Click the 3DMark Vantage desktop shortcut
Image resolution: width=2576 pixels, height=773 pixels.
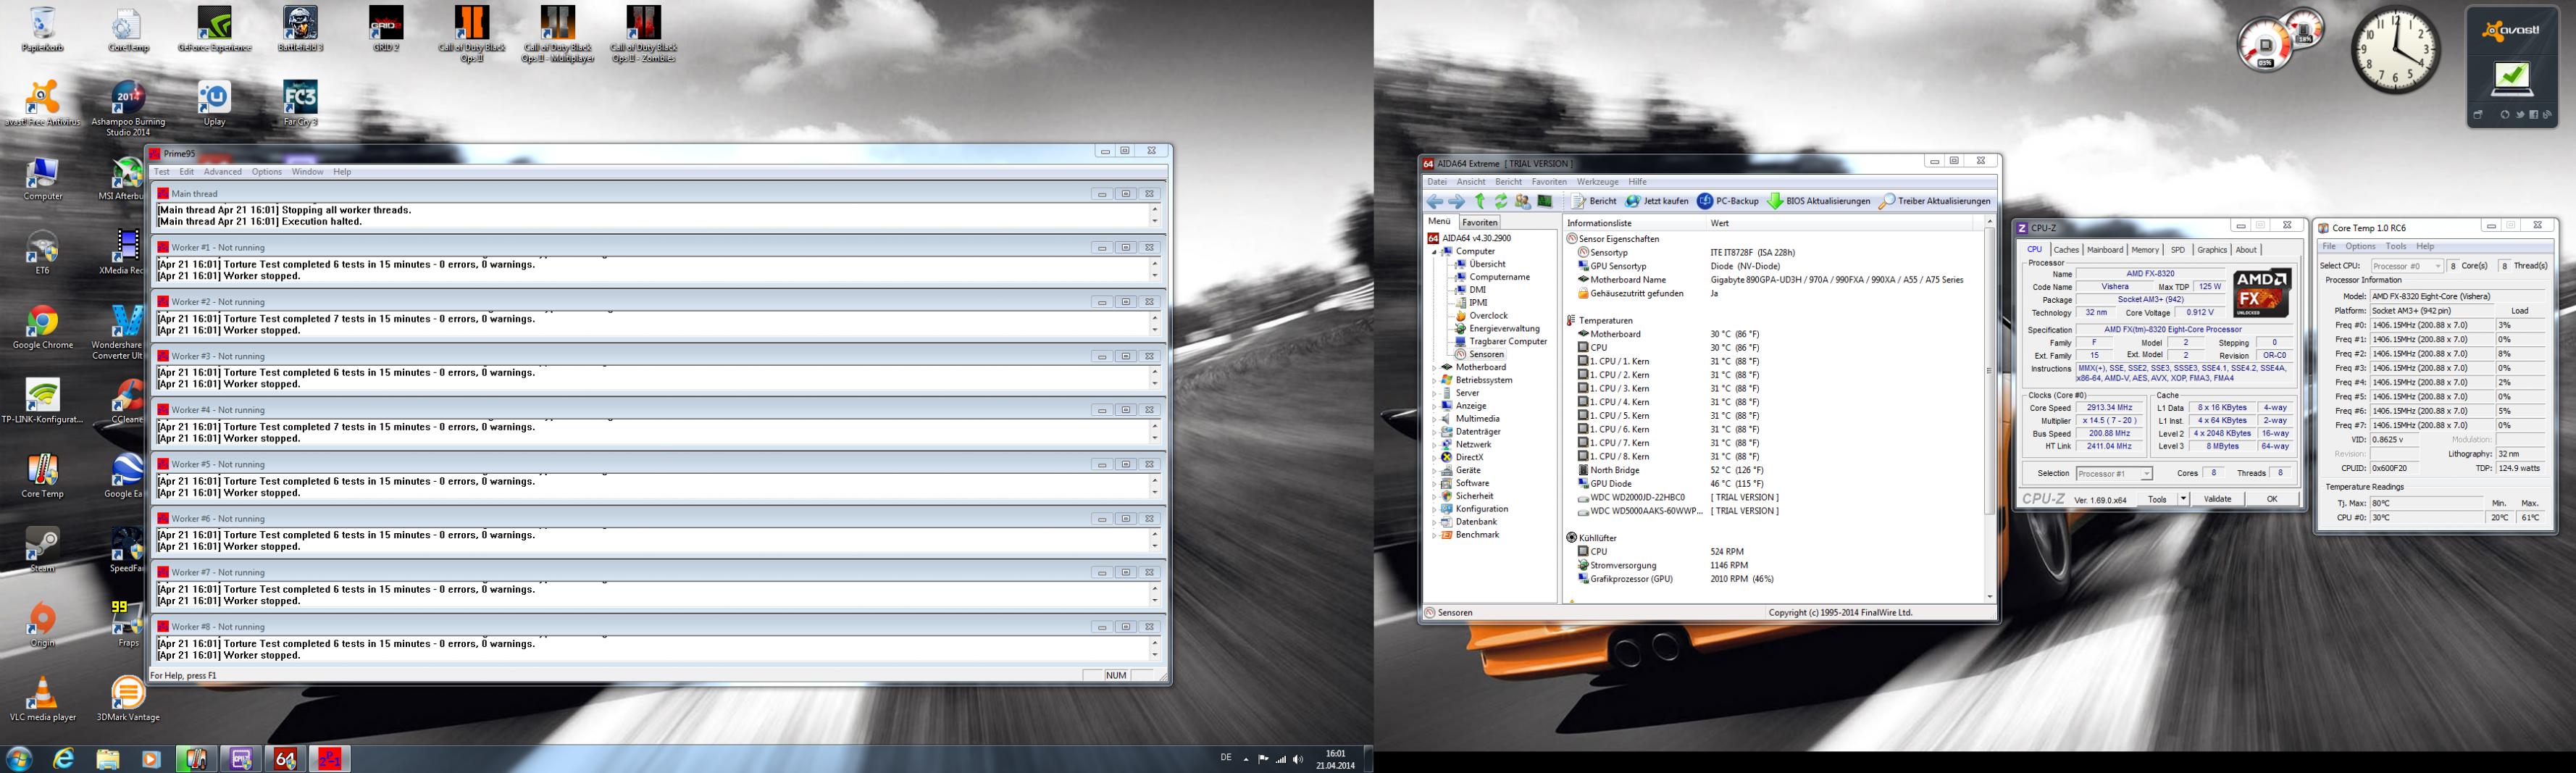[x=128, y=699]
